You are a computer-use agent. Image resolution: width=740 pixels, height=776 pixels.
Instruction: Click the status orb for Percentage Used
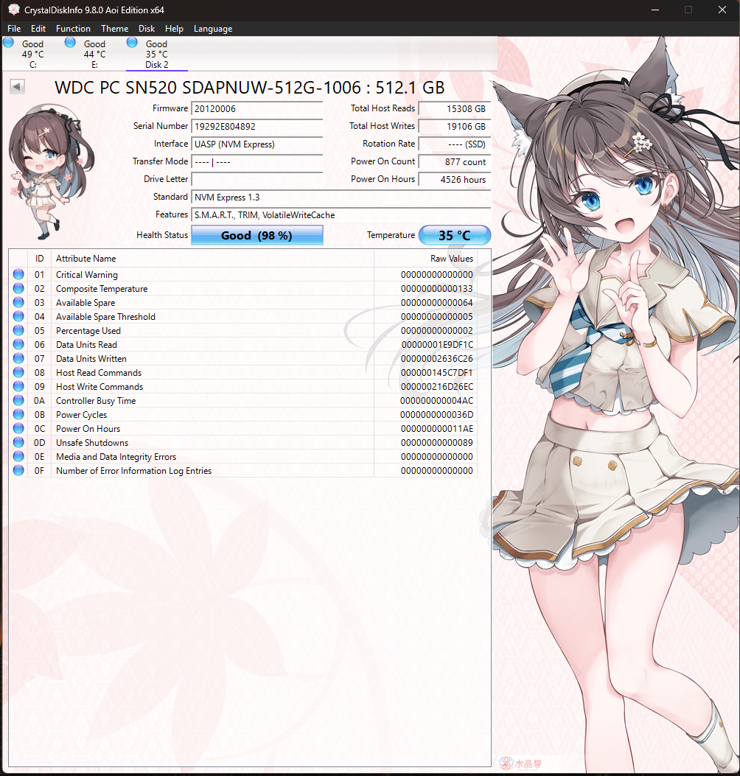19,330
